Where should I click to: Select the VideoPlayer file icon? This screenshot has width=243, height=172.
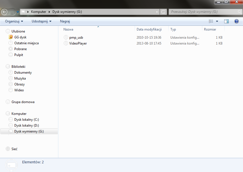pos(66,43)
